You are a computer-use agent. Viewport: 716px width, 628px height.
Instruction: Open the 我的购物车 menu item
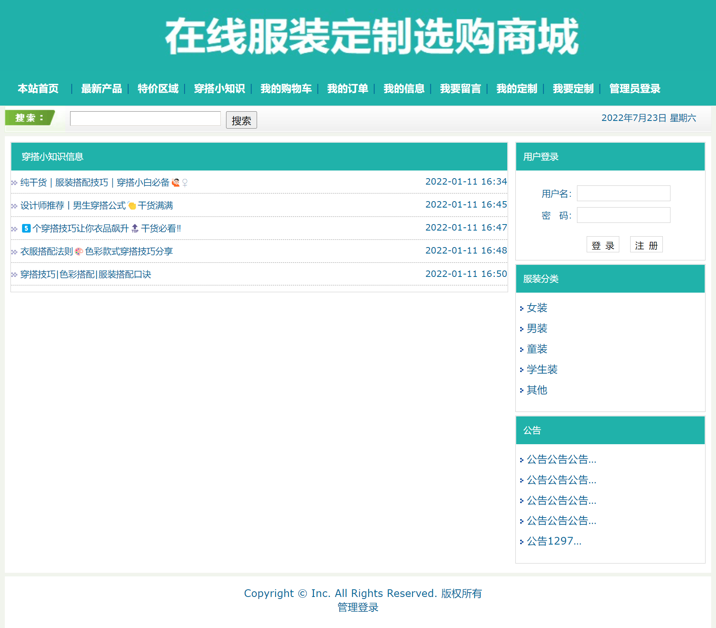[x=286, y=89]
